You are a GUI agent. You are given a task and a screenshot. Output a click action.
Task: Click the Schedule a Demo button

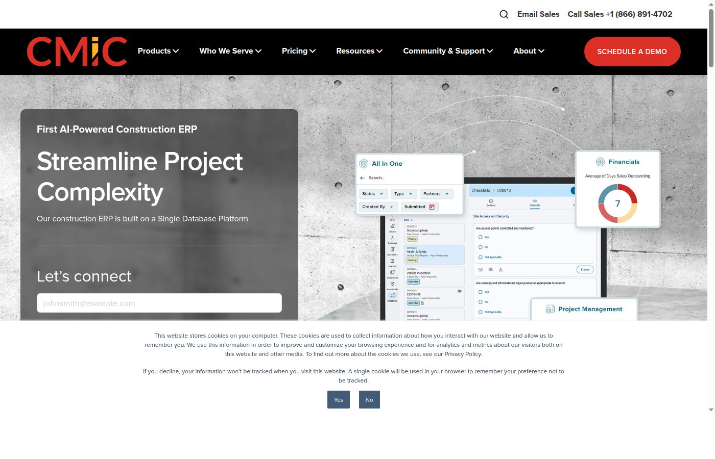632,52
